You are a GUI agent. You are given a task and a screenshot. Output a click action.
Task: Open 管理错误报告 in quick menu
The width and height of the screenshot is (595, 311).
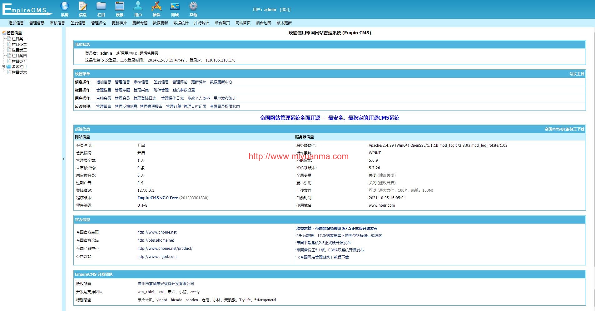(151, 106)
